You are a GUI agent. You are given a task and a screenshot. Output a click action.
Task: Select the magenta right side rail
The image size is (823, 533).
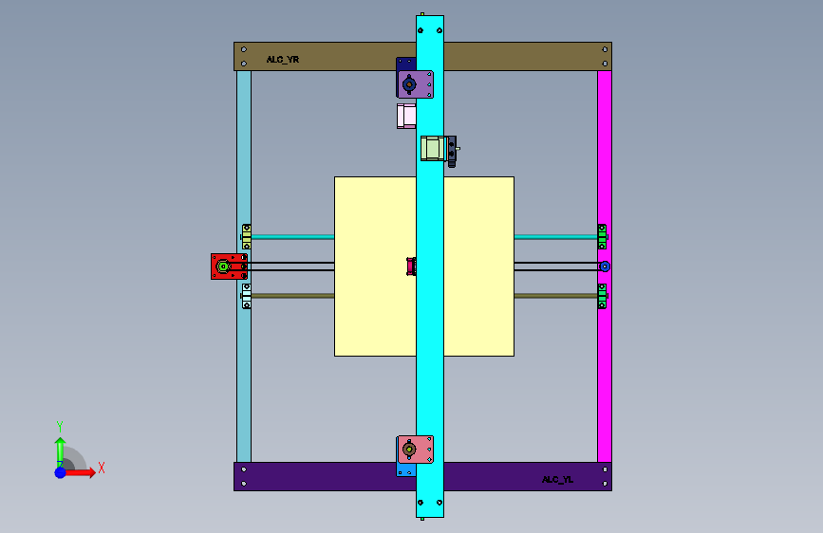605,266
